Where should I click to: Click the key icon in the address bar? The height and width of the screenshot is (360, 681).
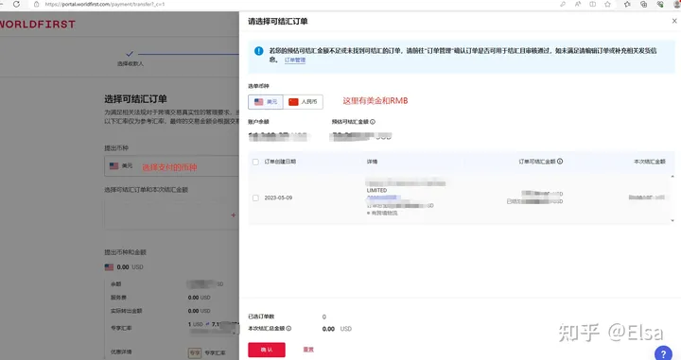(x=563, y=4)
